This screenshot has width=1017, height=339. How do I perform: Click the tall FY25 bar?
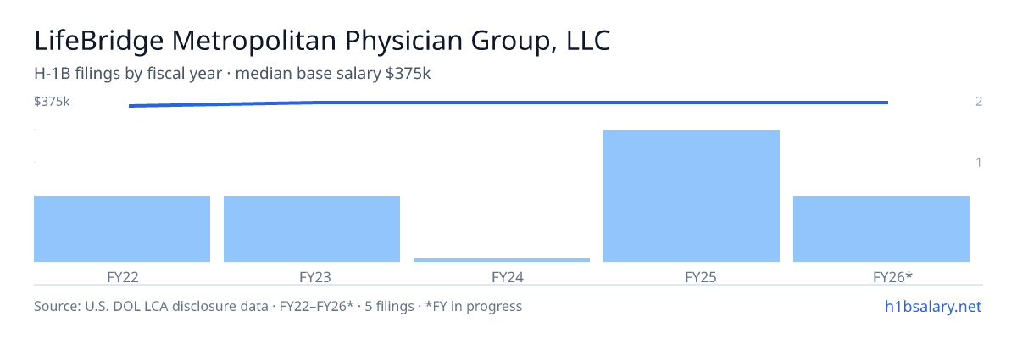(x=692, y=196)
